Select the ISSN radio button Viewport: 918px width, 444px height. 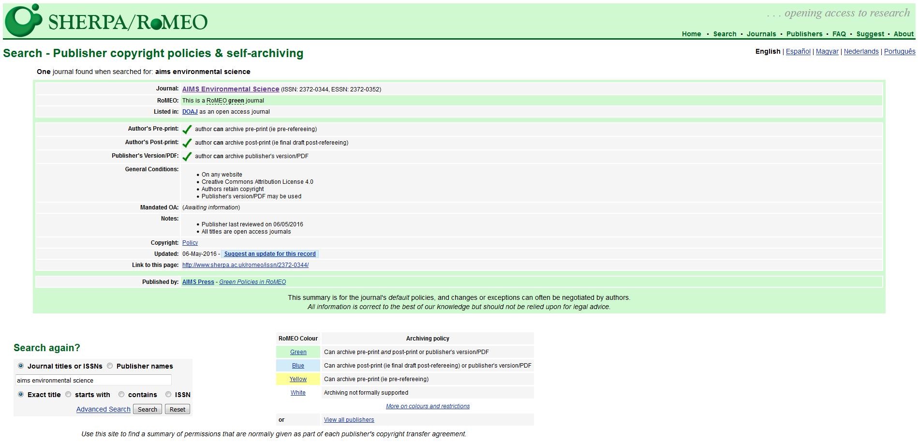click(x=168, y=395)
